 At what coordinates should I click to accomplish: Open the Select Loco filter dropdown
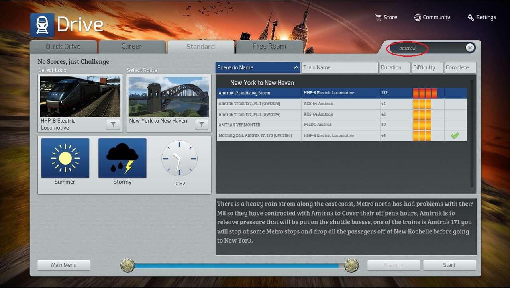click(x=113, y=125)
